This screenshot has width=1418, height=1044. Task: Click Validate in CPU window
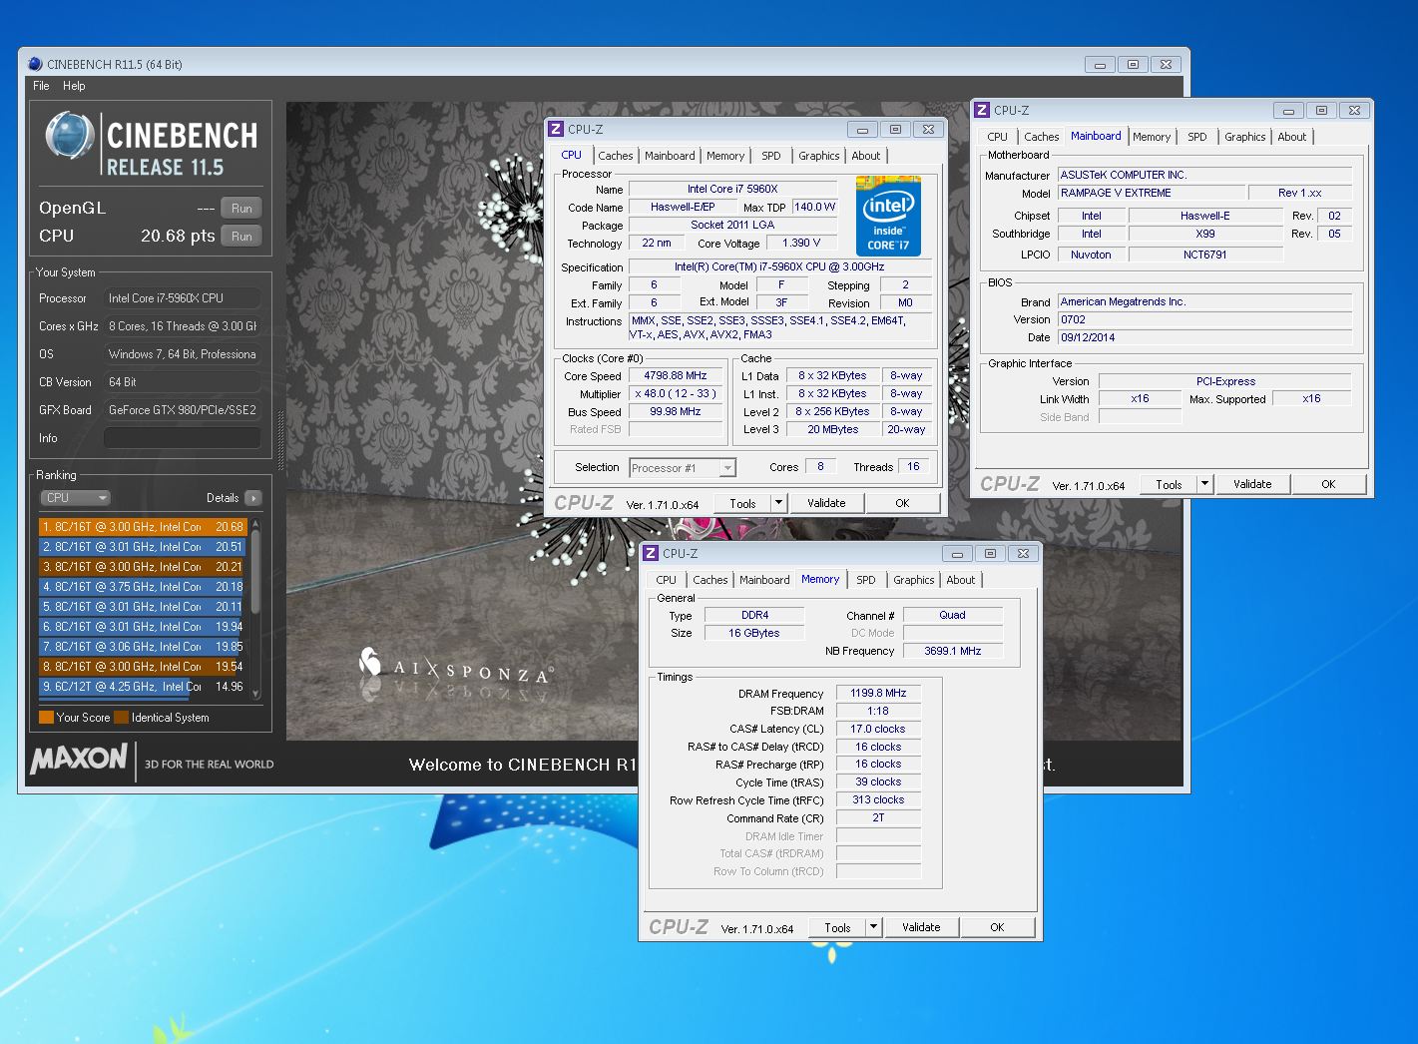(x=826, y=503)
